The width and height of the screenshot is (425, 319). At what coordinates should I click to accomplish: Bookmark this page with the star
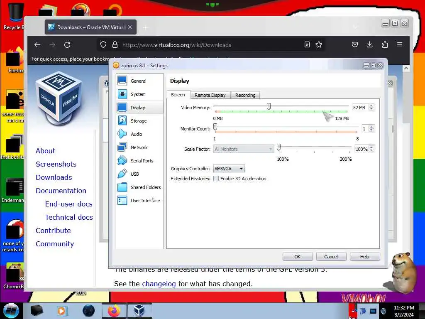tap(319, 44)
